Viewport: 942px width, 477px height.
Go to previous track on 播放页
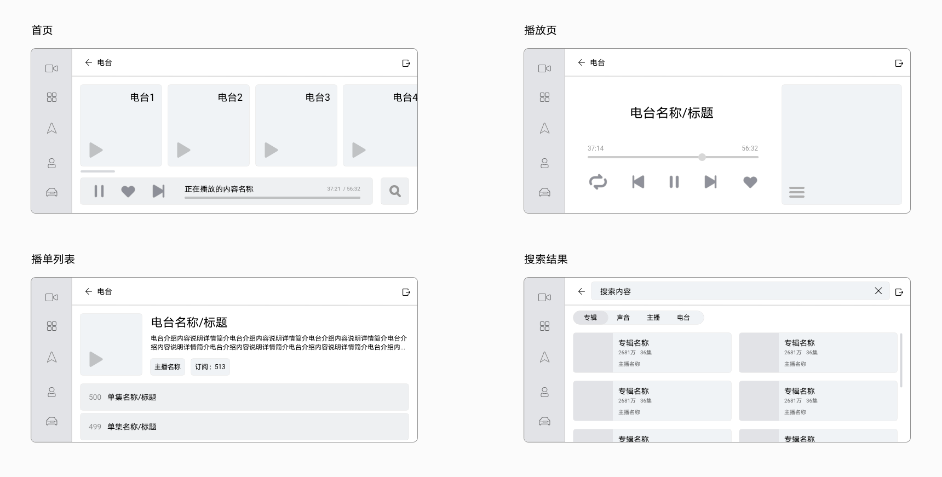point(638,182)
